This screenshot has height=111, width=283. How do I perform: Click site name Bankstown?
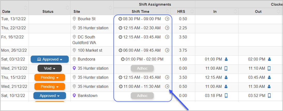coord(87,96)
